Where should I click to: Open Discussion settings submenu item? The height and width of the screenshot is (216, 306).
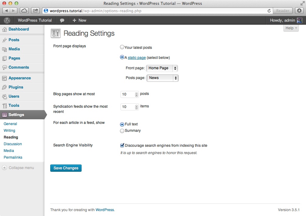tap(13, 144)
